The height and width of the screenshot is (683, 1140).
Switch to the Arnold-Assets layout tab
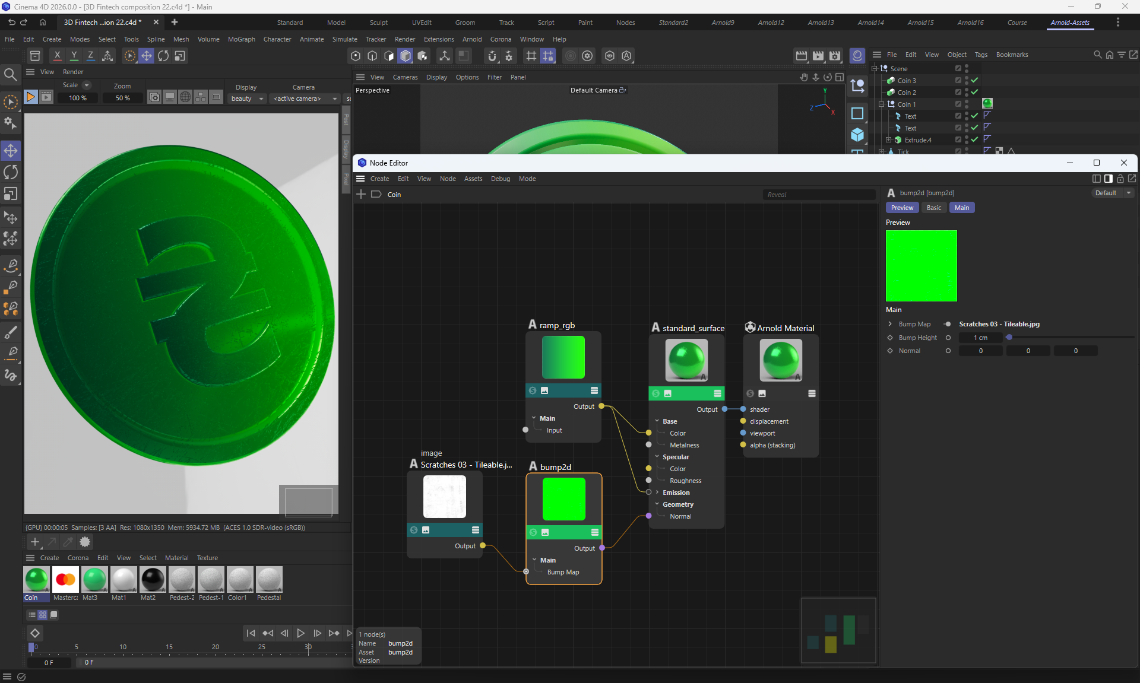tap(1069, 23)
